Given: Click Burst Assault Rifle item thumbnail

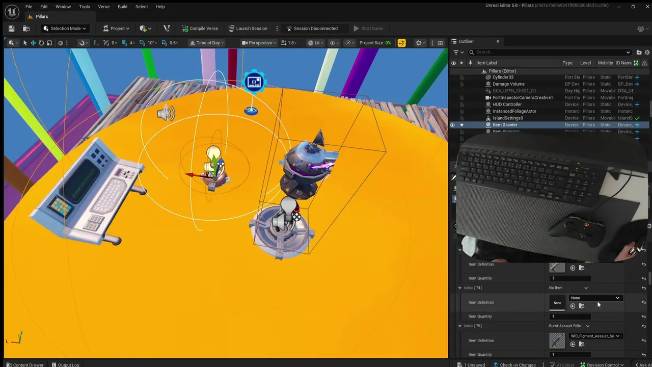Looking at the screenshot, I should pos(557,340).
